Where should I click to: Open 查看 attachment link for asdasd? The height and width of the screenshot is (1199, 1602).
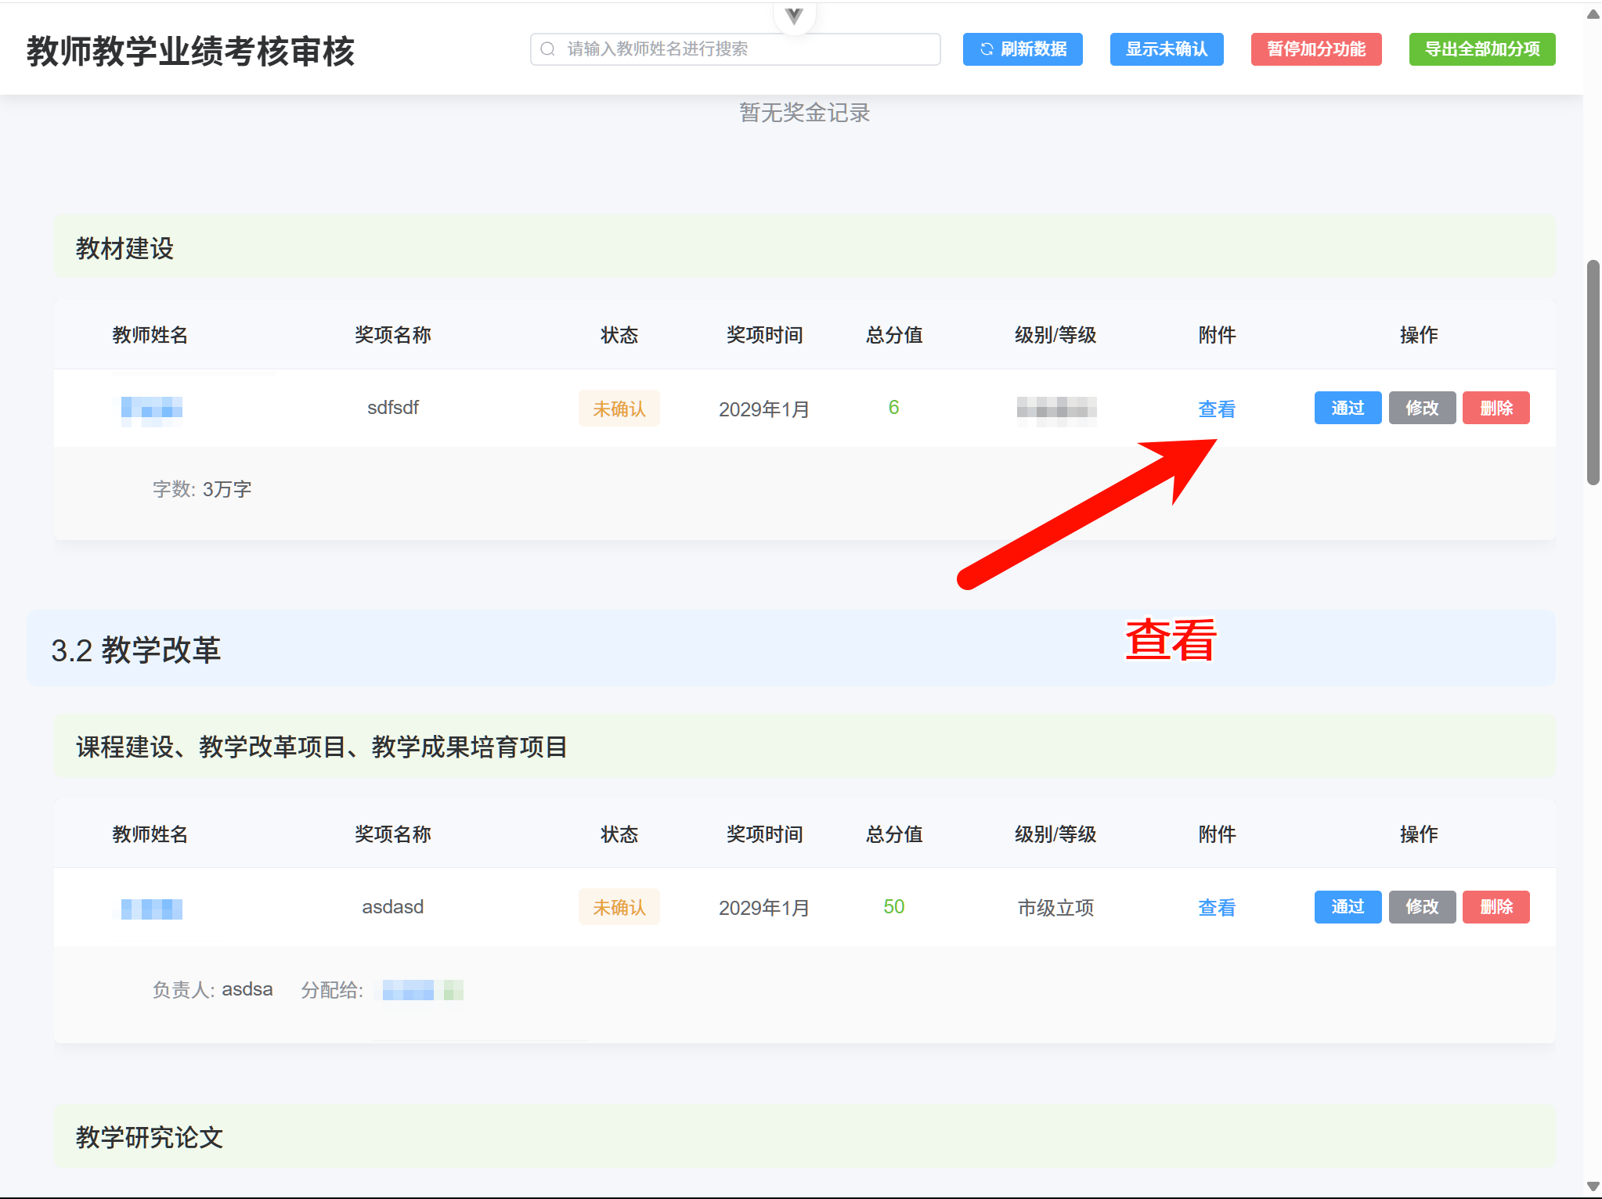1216,907
